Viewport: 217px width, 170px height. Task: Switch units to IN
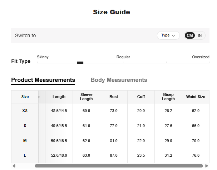click(199, 35)
